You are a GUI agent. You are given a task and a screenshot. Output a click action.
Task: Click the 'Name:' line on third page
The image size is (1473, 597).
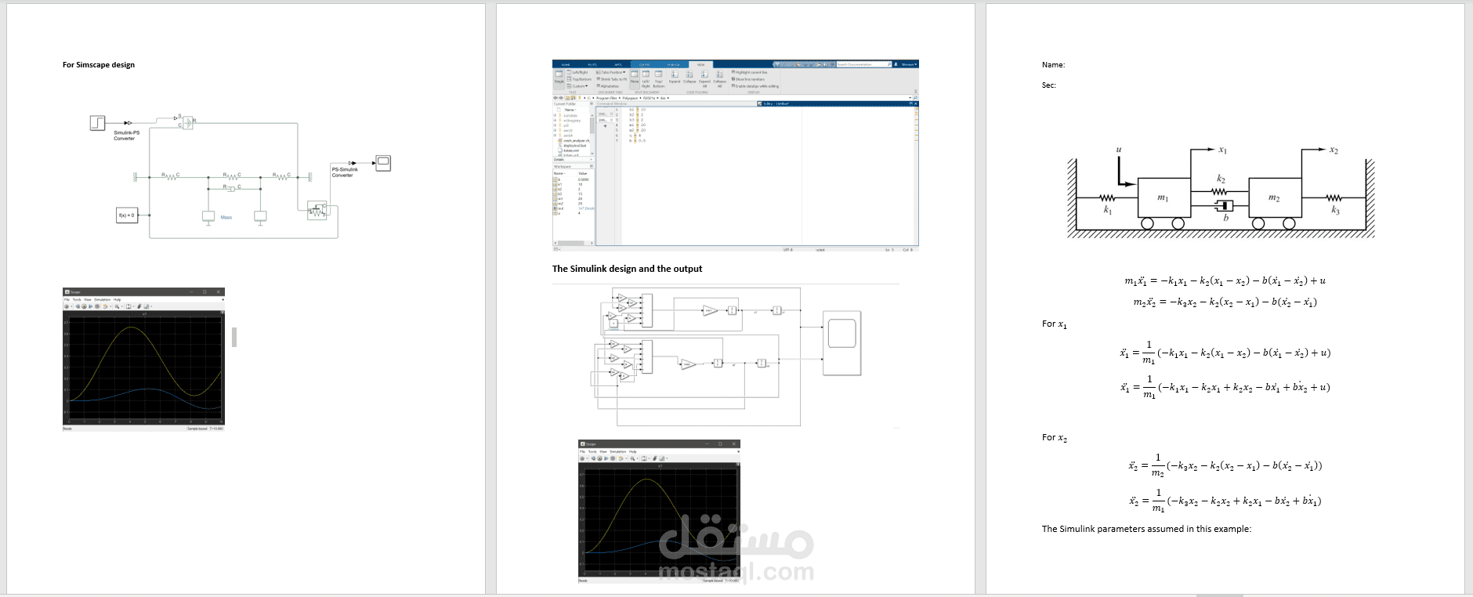tap(1053, 65)
